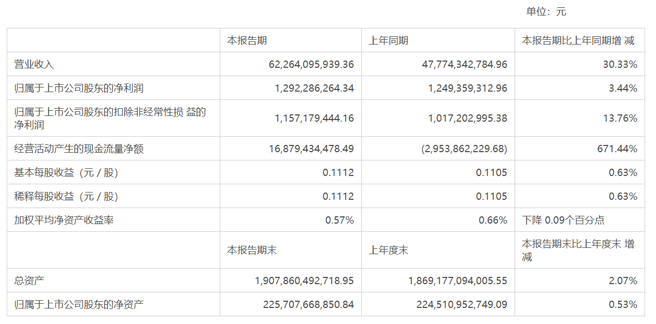Click the 上年同期 column header

click(x=388, y=40)
